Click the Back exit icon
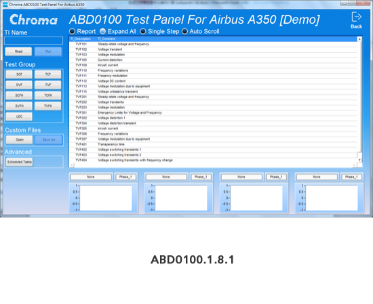The image size is (373, 304). tap(356, 17)
